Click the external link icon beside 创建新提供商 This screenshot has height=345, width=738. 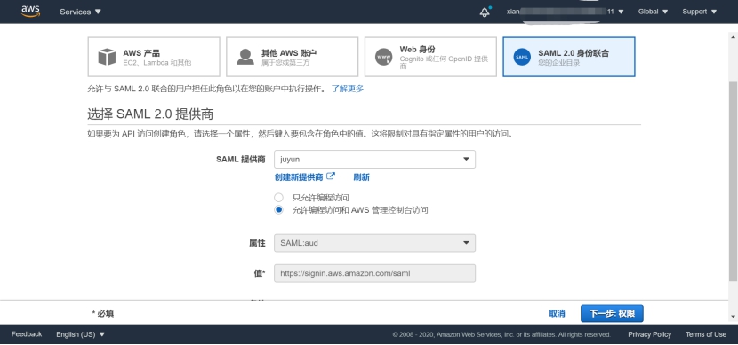[331, 176]
